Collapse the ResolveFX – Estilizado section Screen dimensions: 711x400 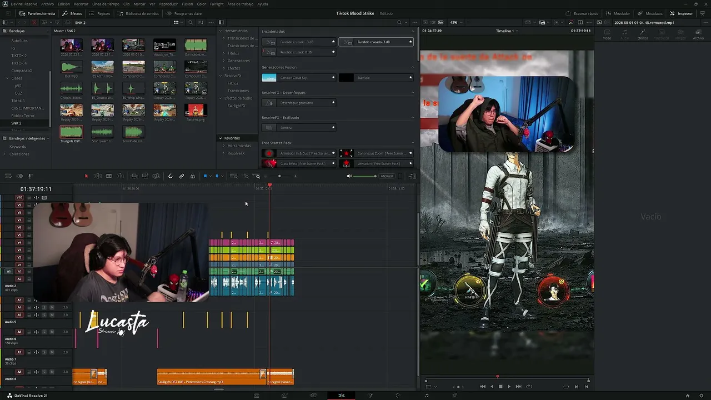point(412,118)
